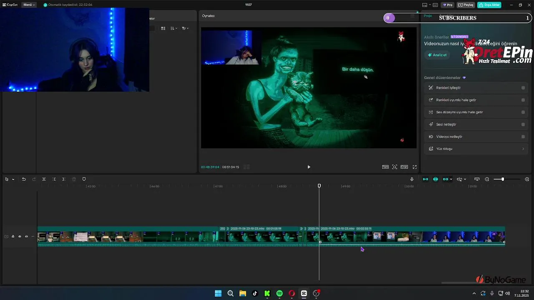
Task: Click the Videoyu netleştir HD icon
Action: tap(431, 137)
